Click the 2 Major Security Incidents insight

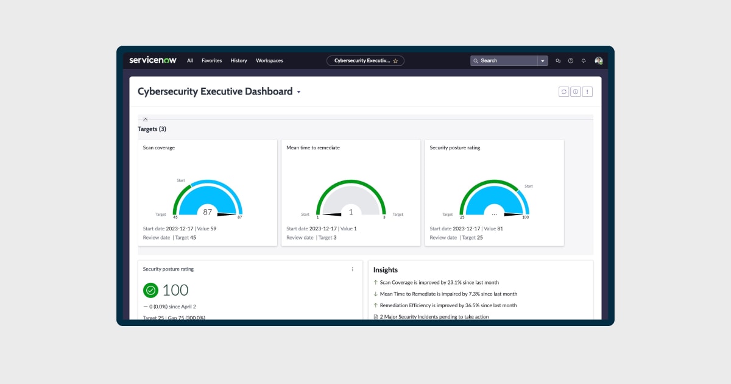point(434,317)
